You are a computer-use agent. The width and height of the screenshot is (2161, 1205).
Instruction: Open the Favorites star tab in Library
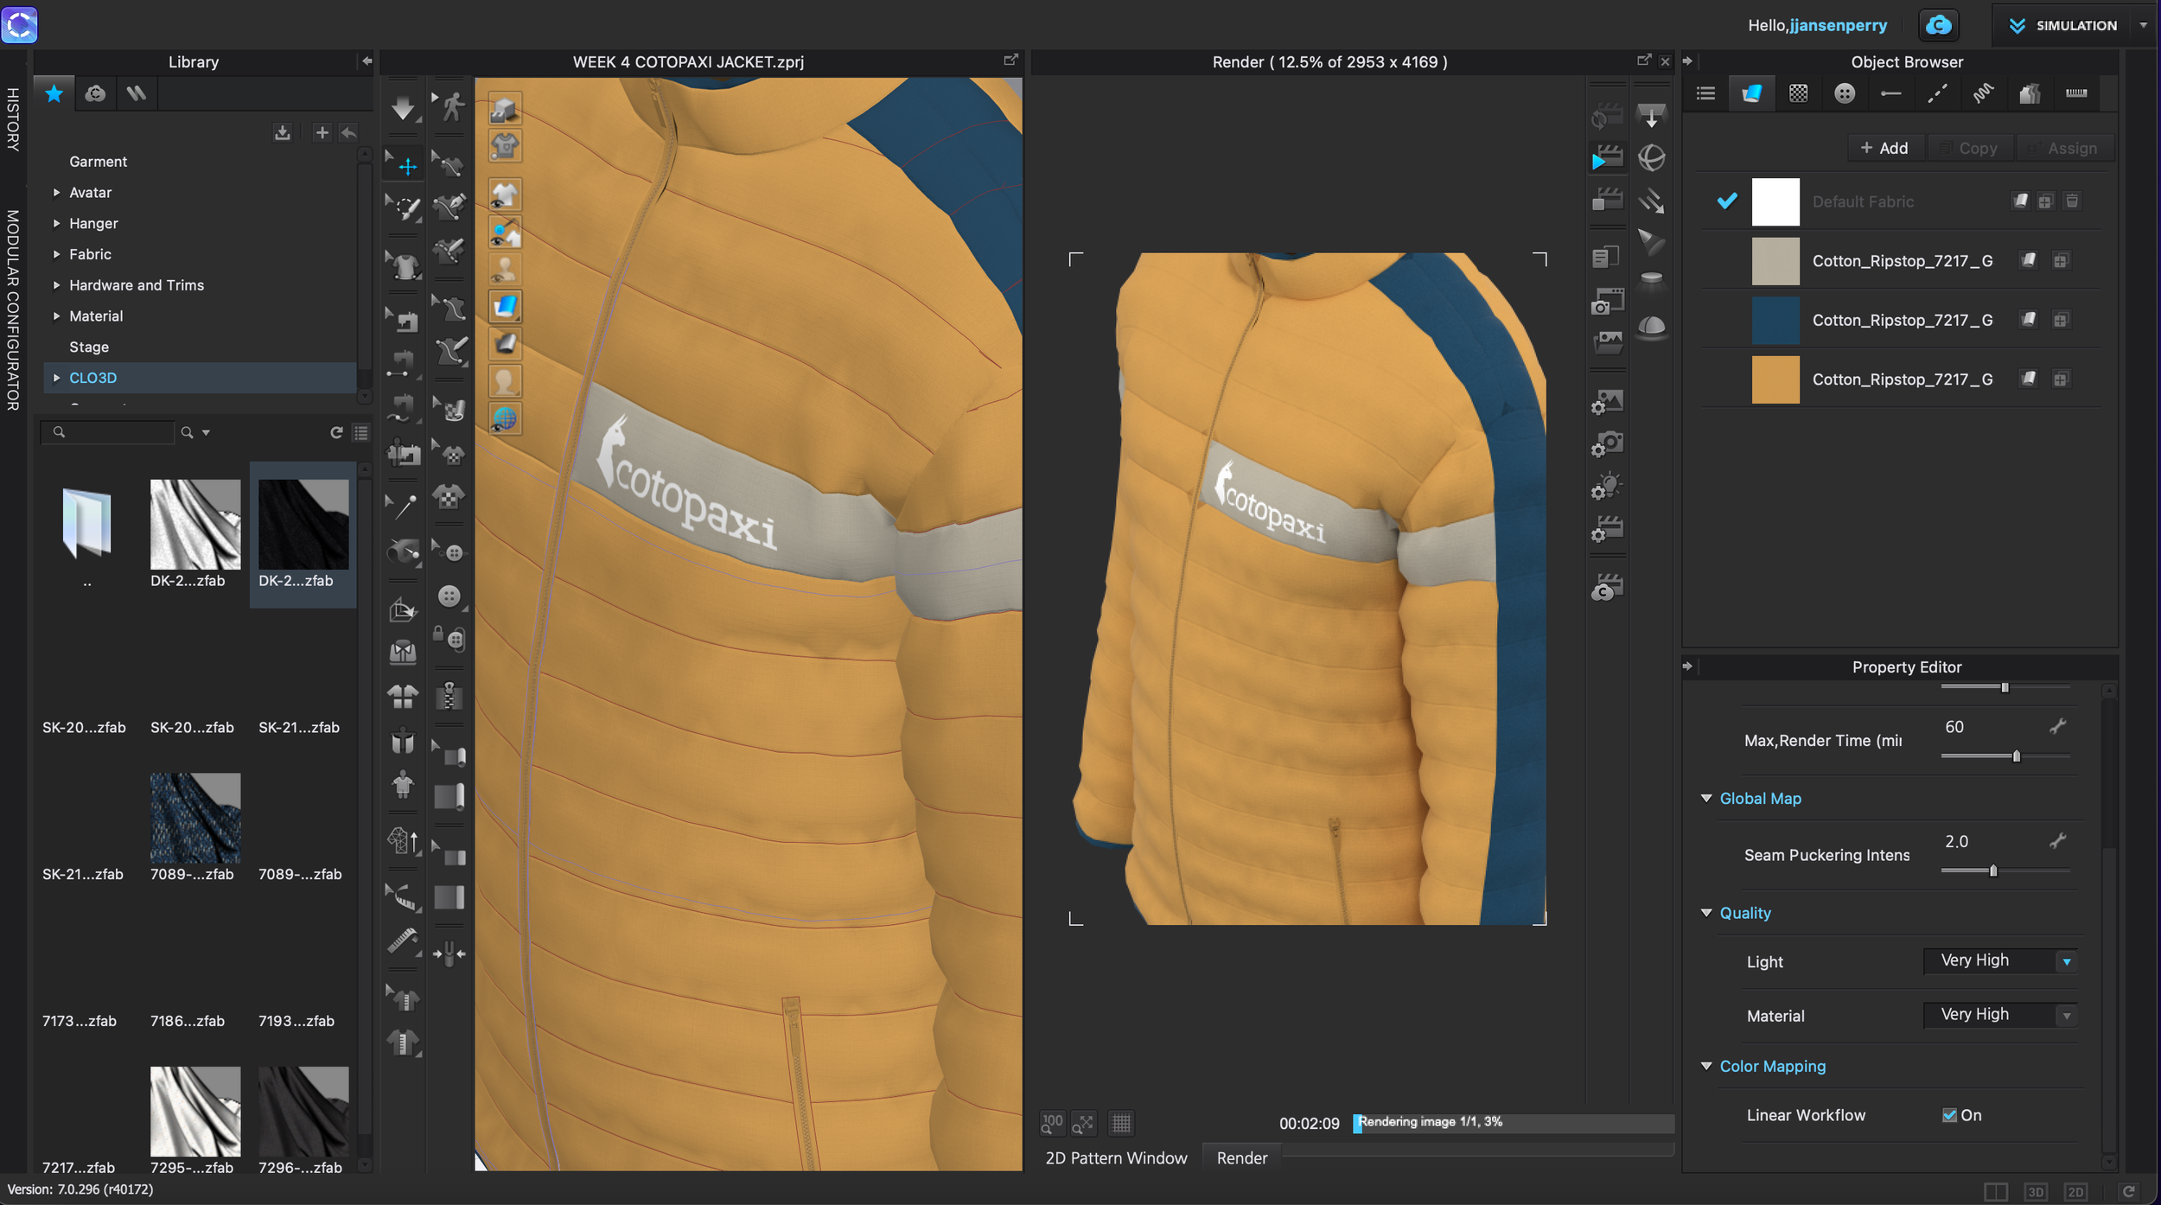pyautogui.click(x=54, y=93)
